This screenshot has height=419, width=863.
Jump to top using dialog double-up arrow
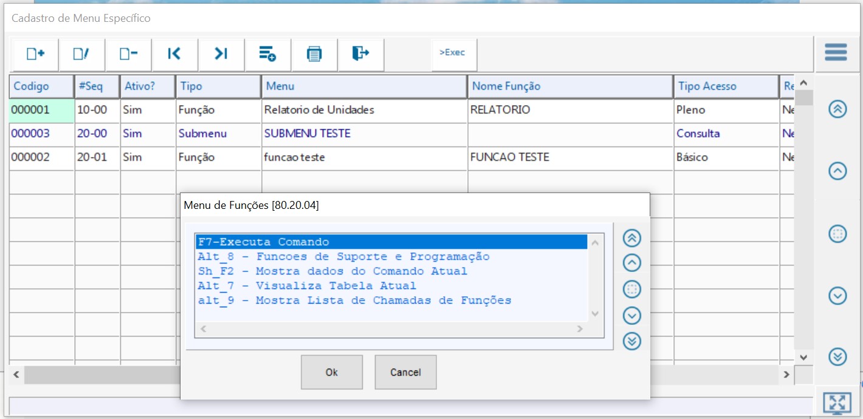pyautogui.click(x=632, y=239)
